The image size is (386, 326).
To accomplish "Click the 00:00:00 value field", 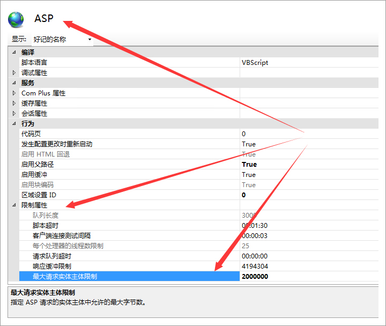I will [x=309, y=256].
